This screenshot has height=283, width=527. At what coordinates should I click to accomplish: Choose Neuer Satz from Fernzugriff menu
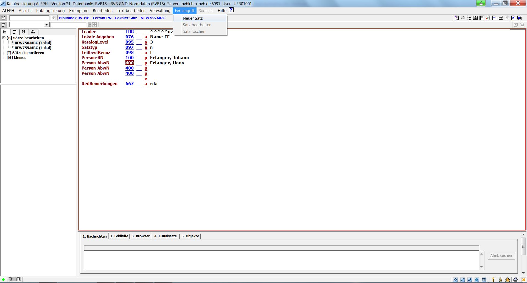click(x=193, y=18)
